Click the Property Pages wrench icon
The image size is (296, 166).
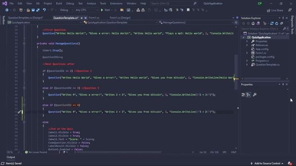click(x=254, y=95)
